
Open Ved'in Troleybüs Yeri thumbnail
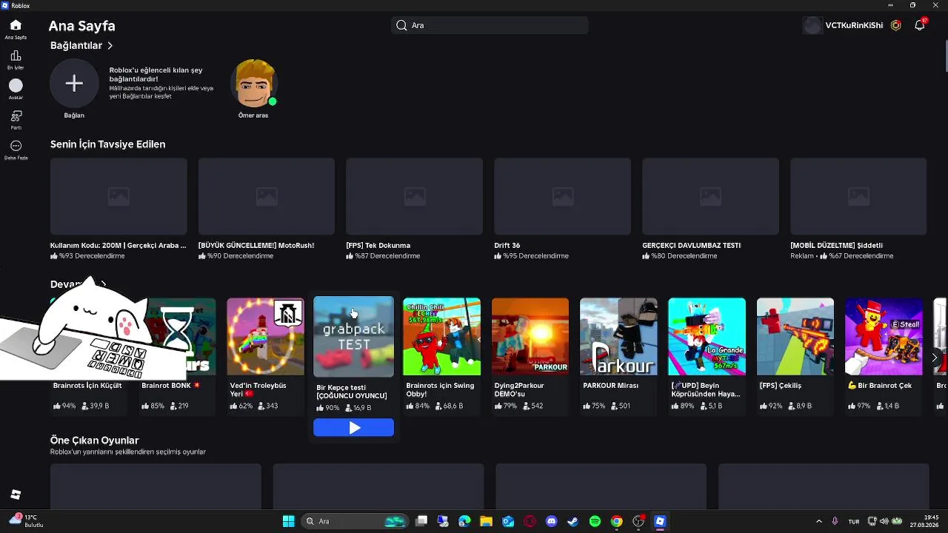[265, 337]
